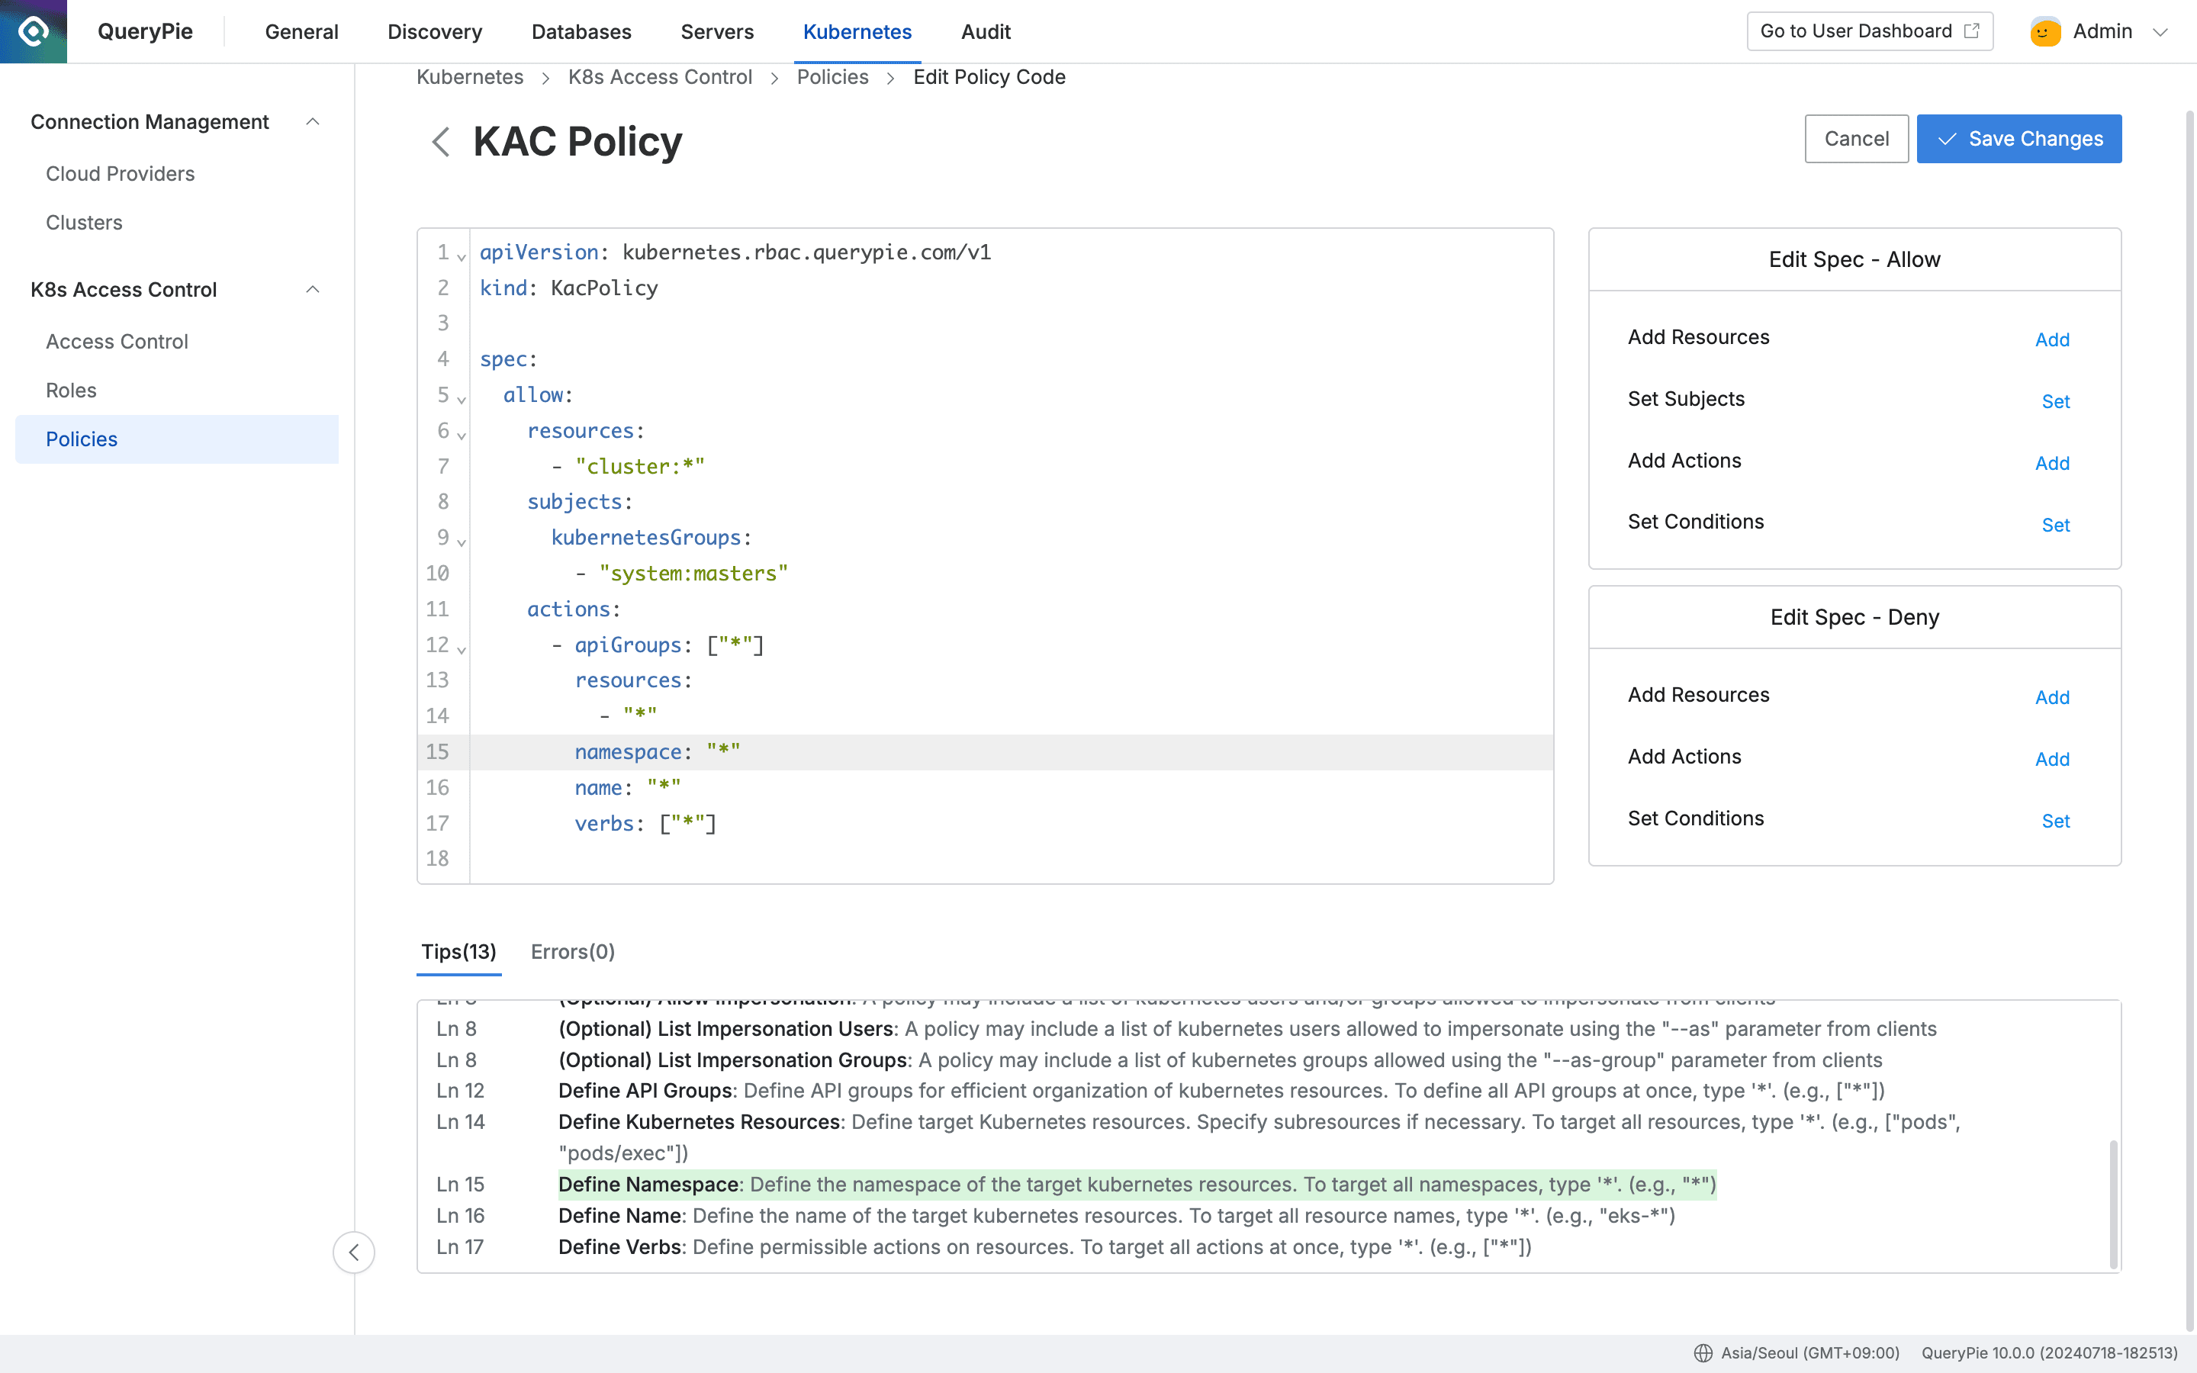Click Add next to Add Resources under Edit Spec Allow
Viewport: 2197px width, 1373px height.
coord(2054,339)
